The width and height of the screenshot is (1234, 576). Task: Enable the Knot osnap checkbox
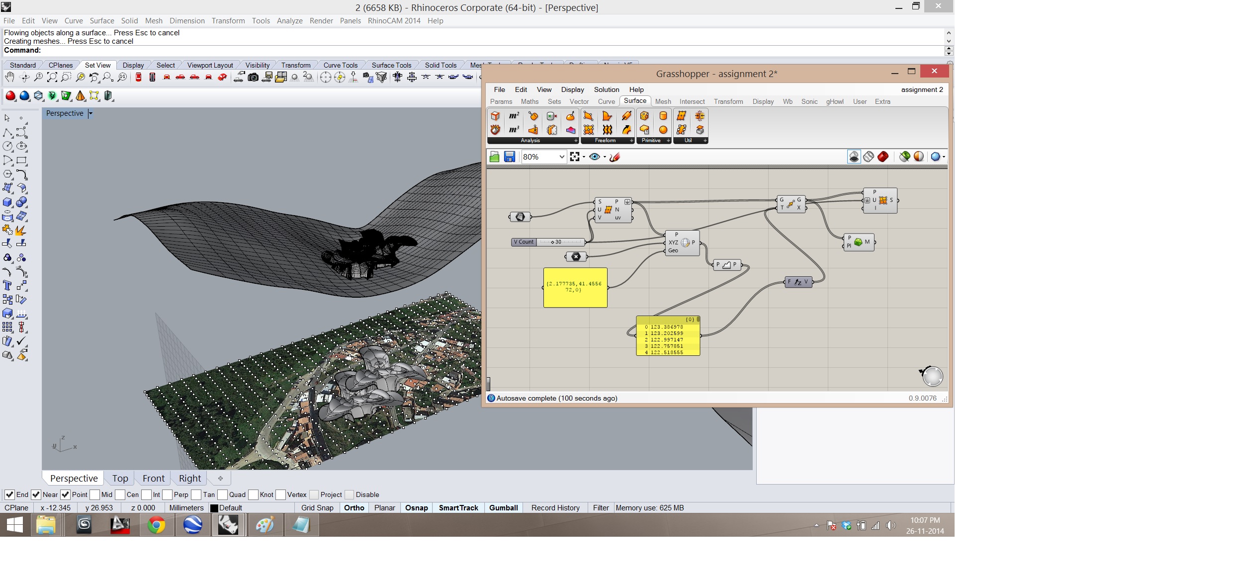pyautogui.click(x=253, y=494)
